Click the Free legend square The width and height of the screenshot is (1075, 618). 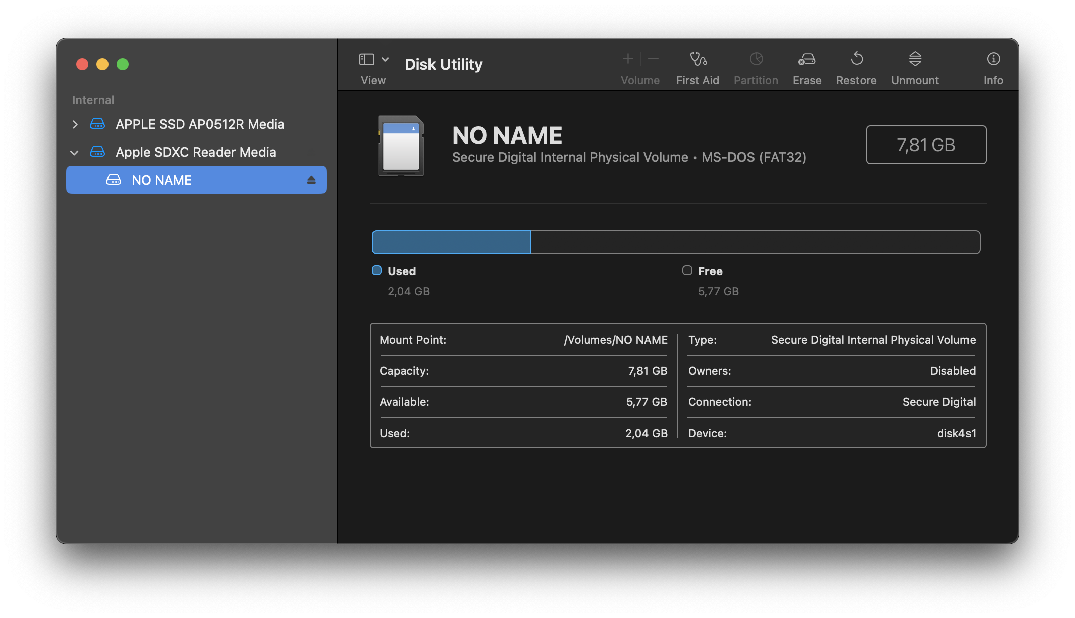point(687,270)
